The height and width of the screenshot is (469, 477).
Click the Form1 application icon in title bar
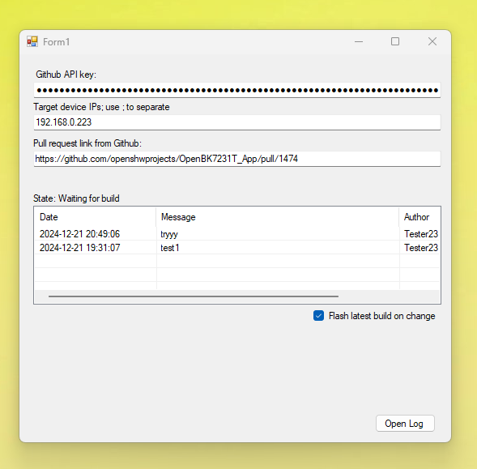point(32,41)
